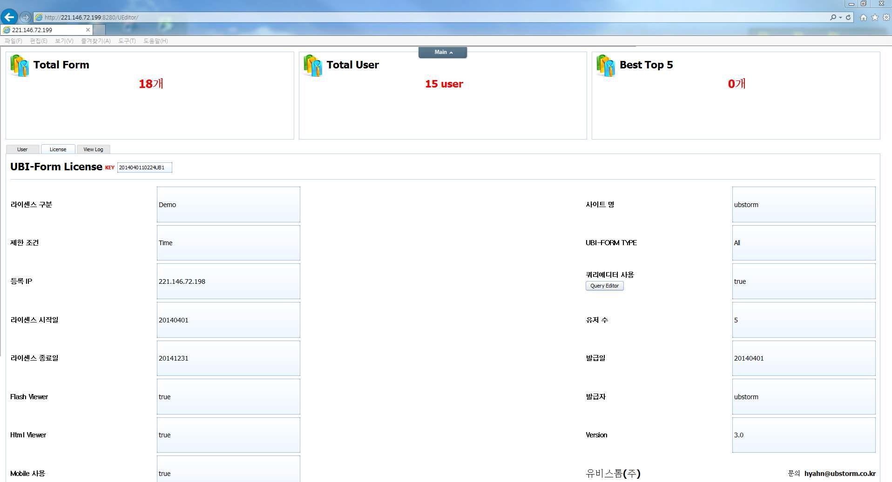Click the 18개 total form count
892x482 pixels.
pos(151,84)
